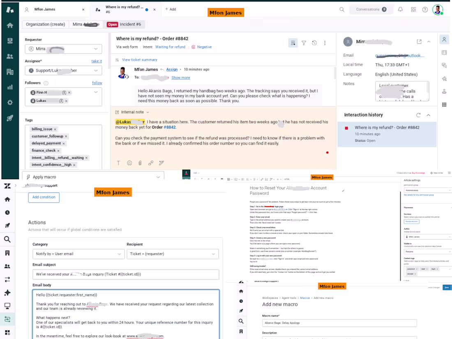
Task: Open the Home dashboard from the left sidebar
Action: [9, 25]
